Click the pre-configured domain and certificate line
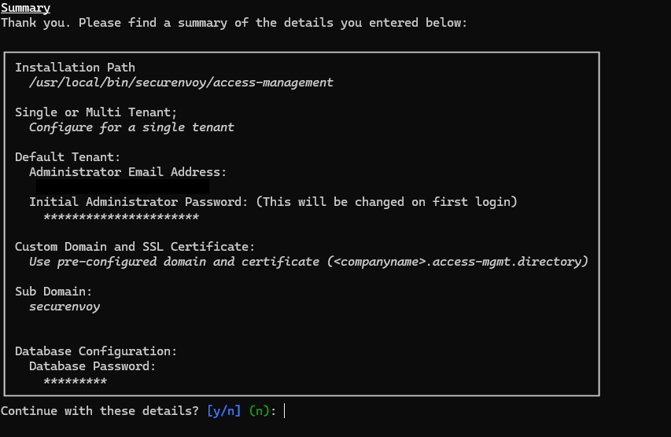Viewport: 671px width, 437px height. click(x=308, y=262)
